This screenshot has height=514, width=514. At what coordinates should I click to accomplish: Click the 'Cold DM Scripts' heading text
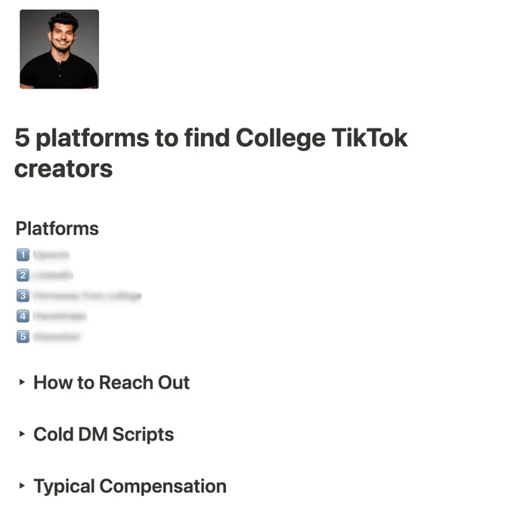click(104, 435)
